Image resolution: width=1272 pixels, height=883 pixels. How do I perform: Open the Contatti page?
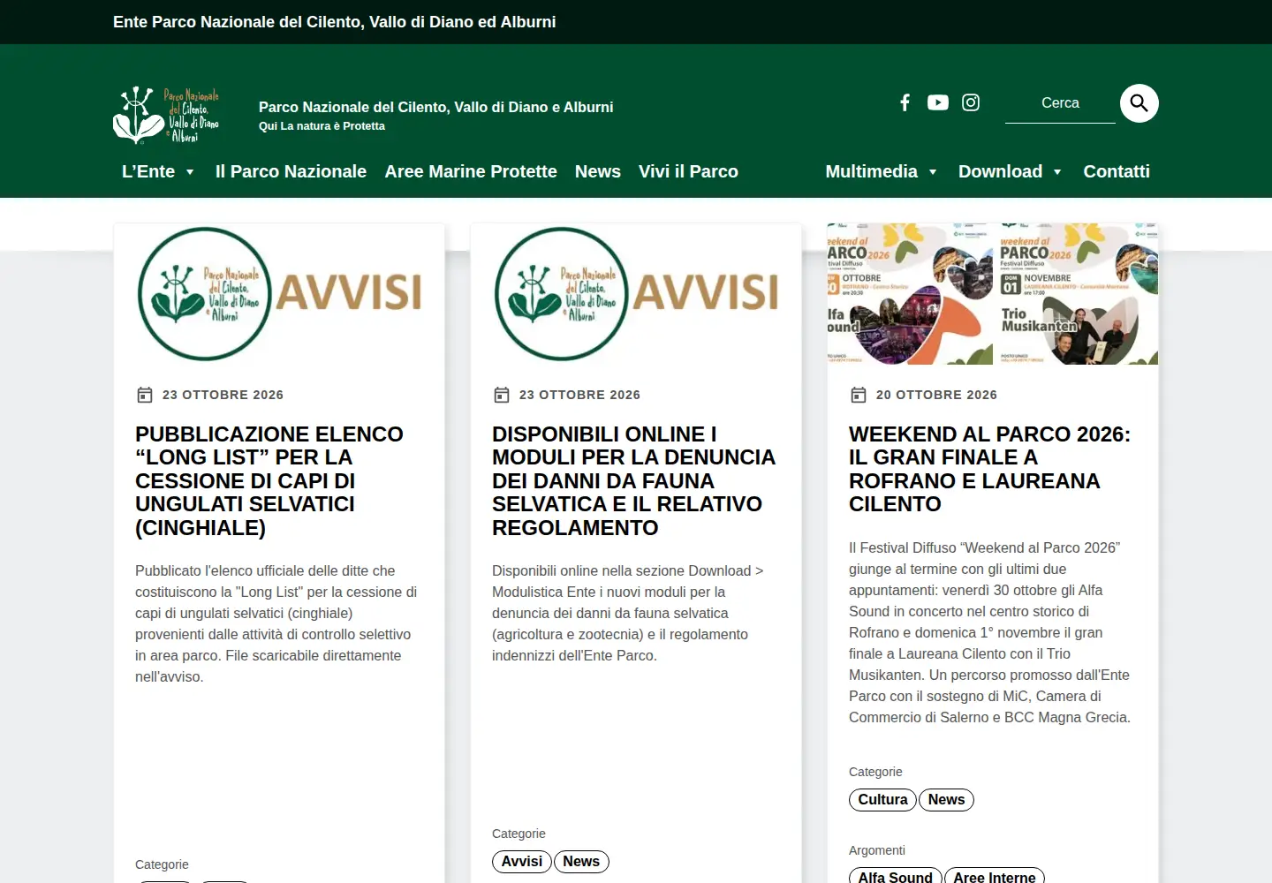pos(1117,171)
